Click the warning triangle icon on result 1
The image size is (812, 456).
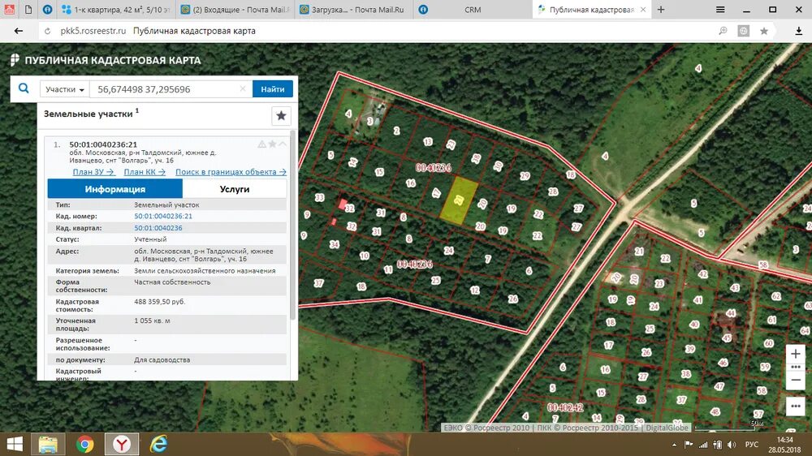262,144
